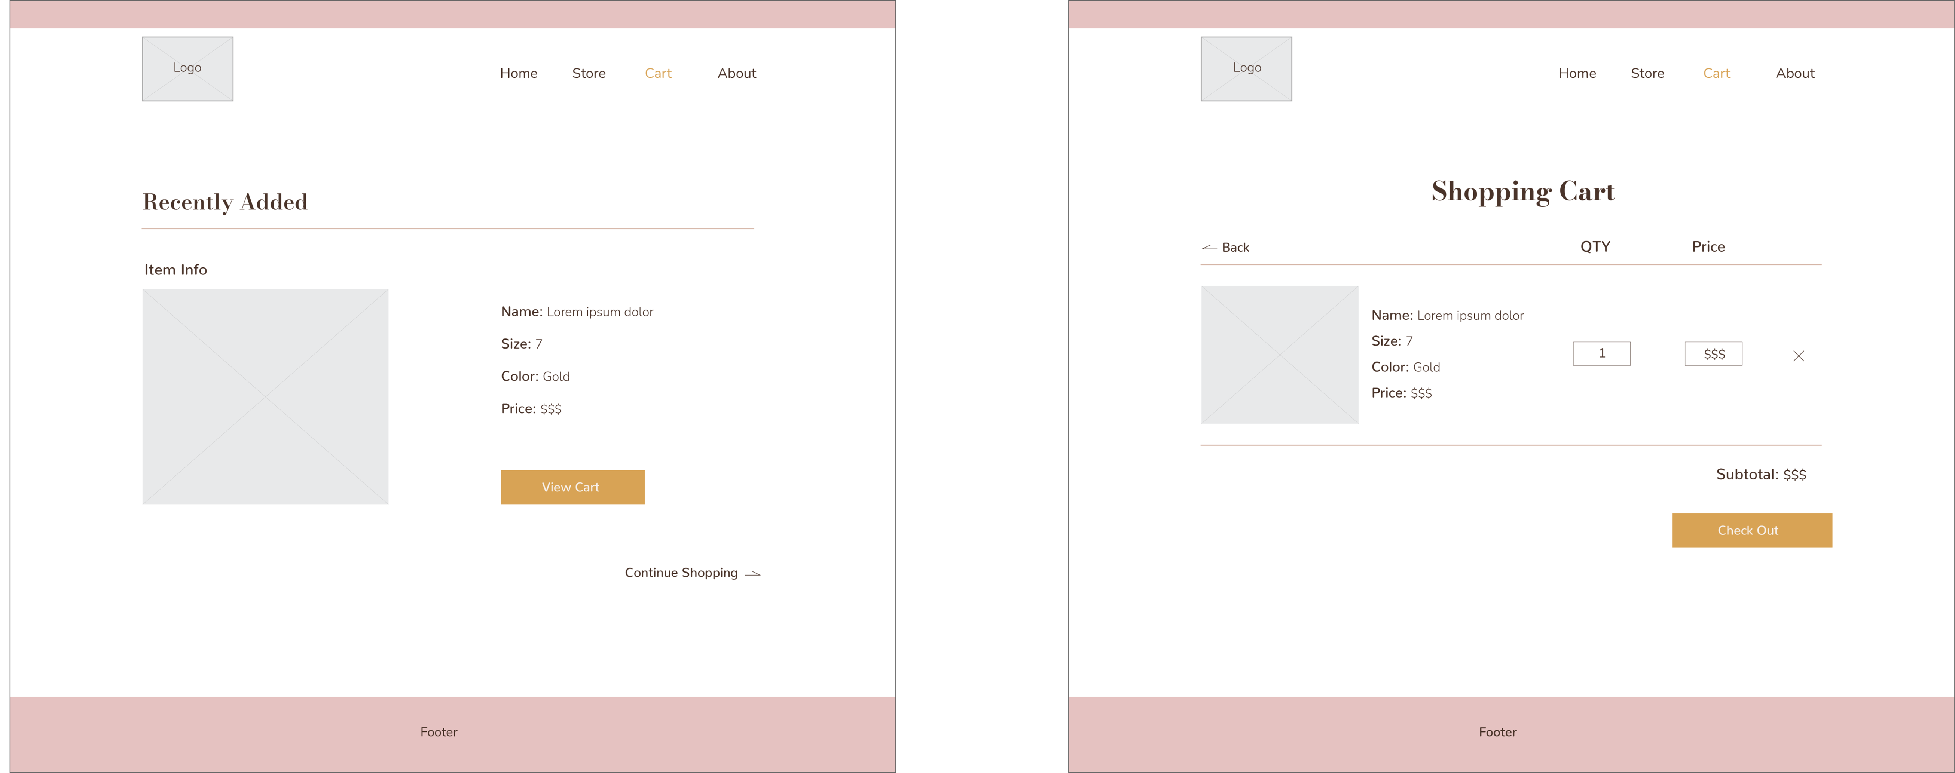Click the arrow icon beside Continue Shopping
This screenshot has height=773, width=1955.
coord(753,574)
